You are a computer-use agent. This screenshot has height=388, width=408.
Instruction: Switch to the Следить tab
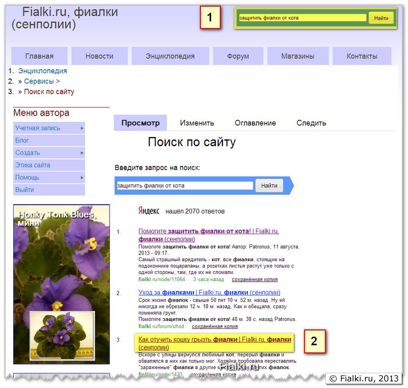pyautogui.click(x=311, y=123)
